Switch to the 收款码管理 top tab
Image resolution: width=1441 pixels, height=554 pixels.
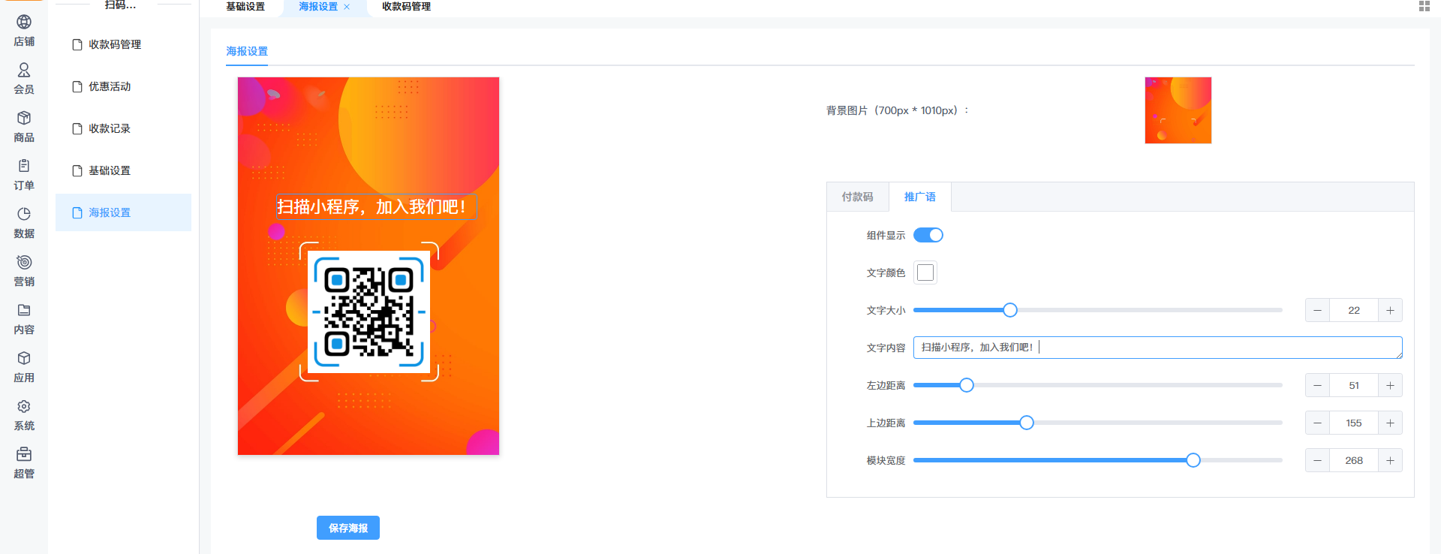(406, 7)
